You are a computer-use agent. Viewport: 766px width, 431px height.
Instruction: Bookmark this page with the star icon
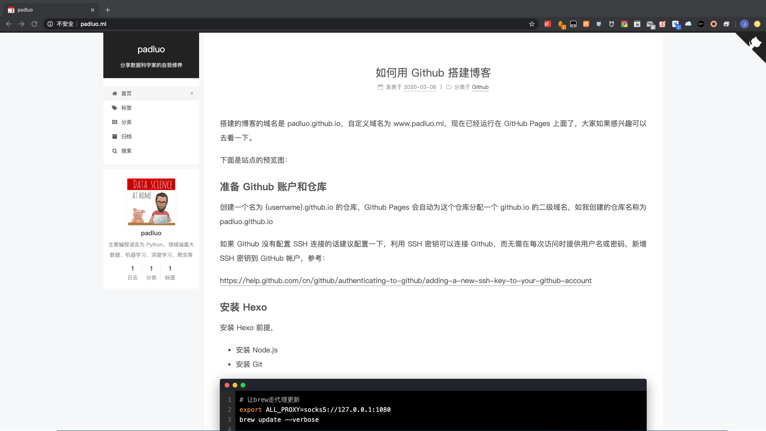[531, 24]
